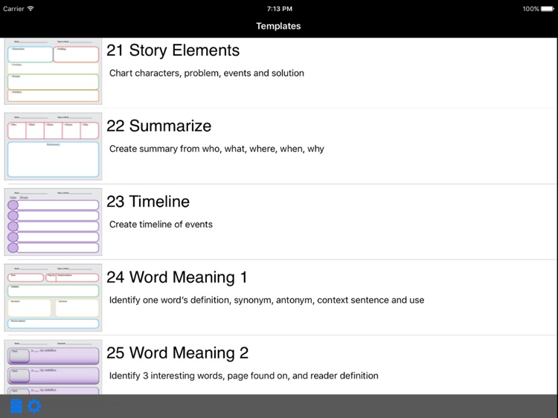Tap the 100% battery percentage

coord(530,9)
